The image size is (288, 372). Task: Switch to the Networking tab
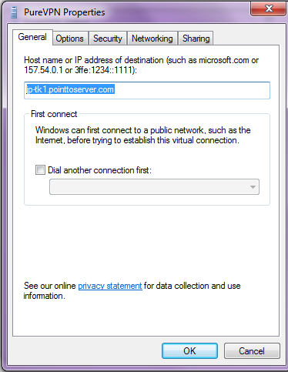(x=152, y=39)
